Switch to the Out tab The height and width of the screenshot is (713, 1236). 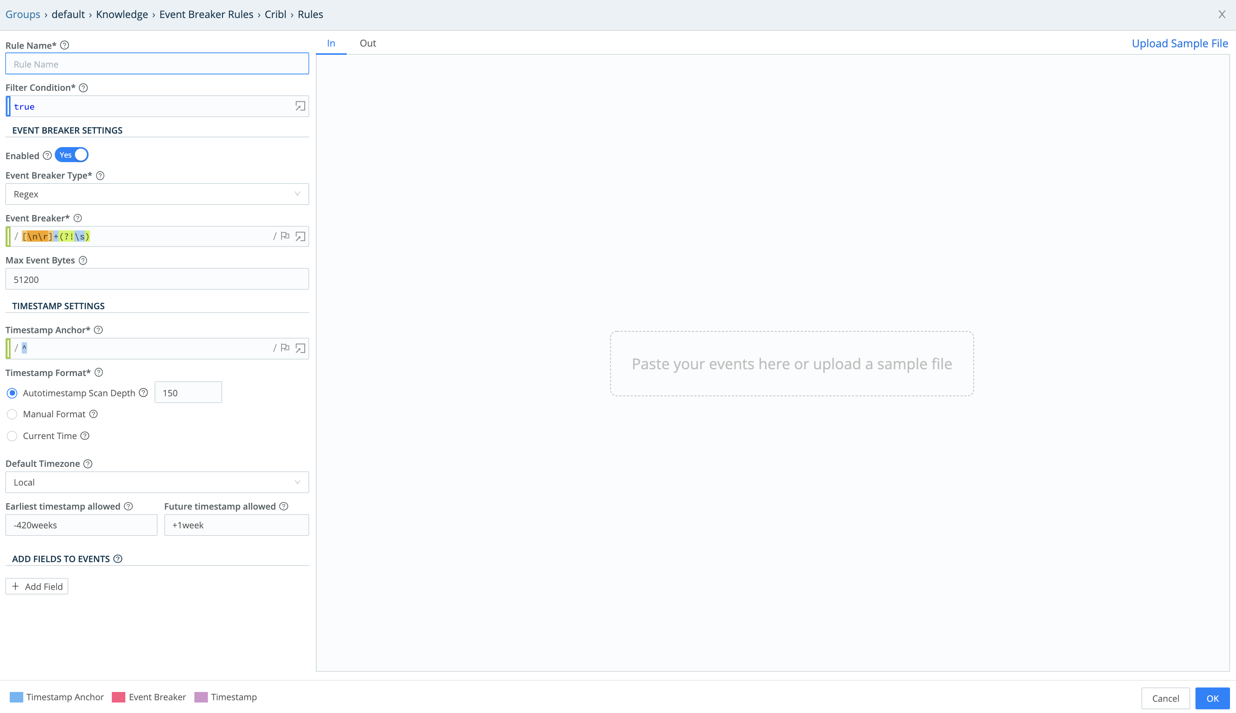pos(368,43)
